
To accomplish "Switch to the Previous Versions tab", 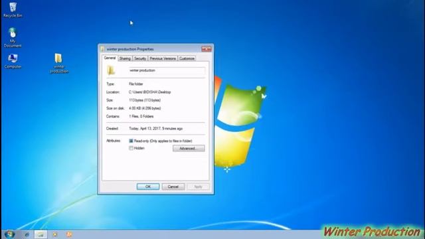I will tap(163, 58).
